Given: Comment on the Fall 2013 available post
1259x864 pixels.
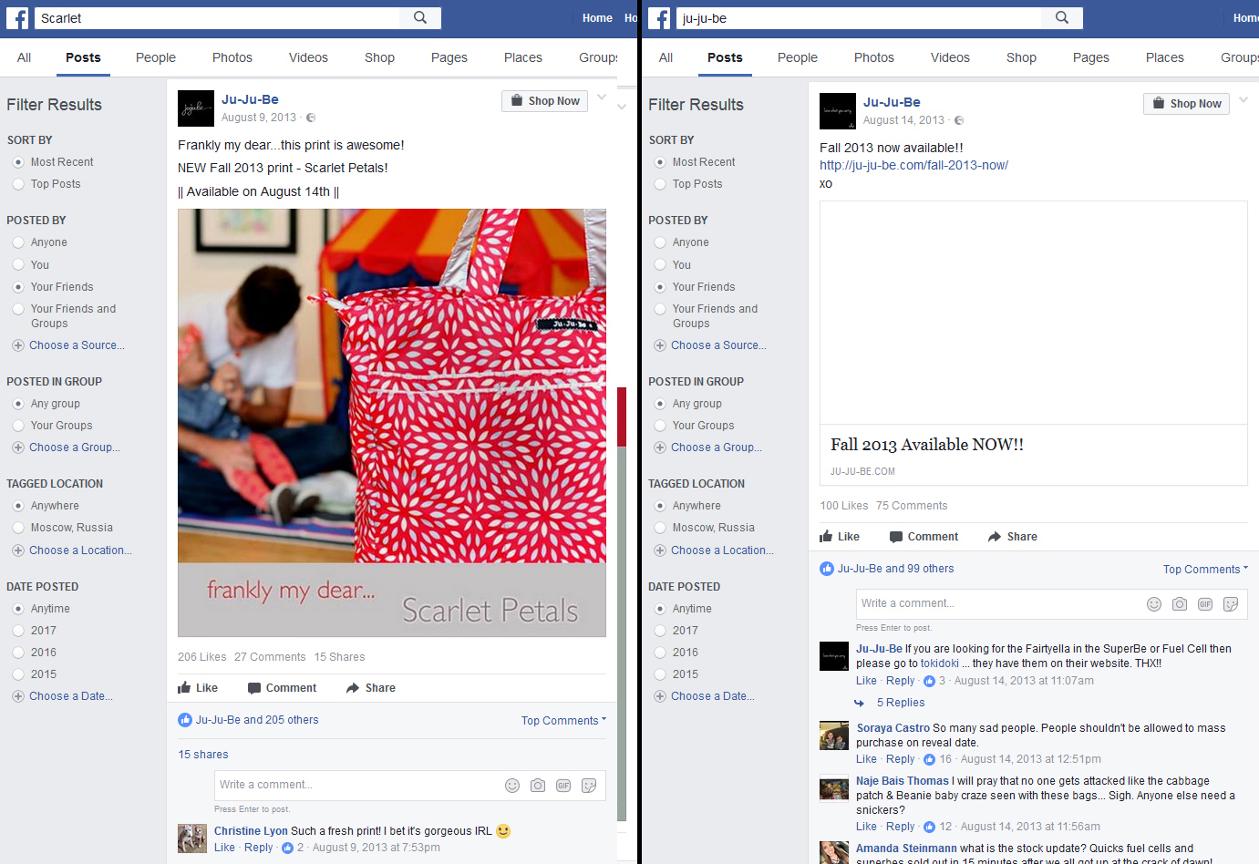Looking at the screenshot, I should (x=924, y=537).
